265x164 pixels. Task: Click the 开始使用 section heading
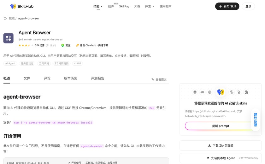[12, 136]
